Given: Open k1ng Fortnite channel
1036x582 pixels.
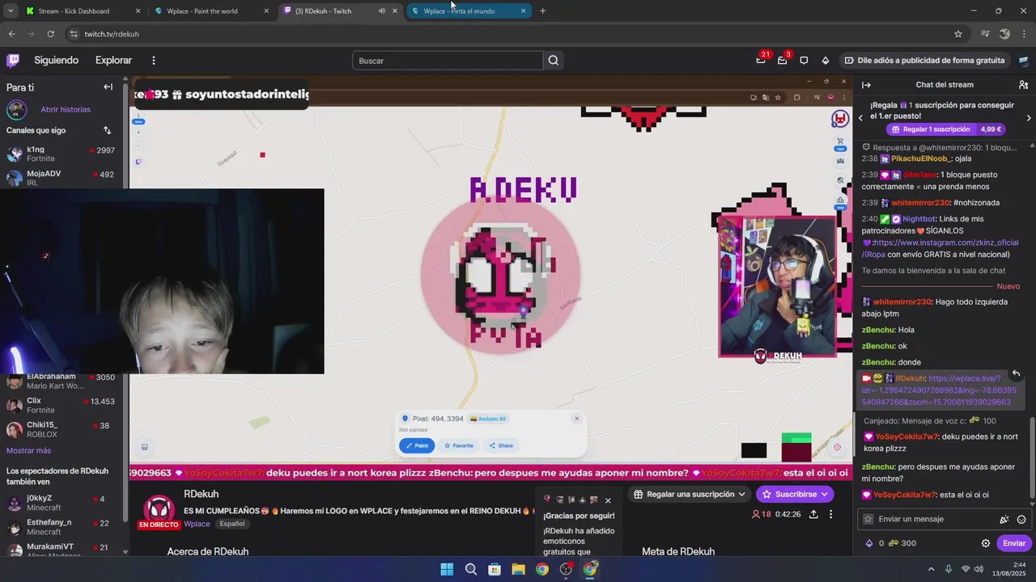Looking at the screenshot, I should [x=62, y=154].
